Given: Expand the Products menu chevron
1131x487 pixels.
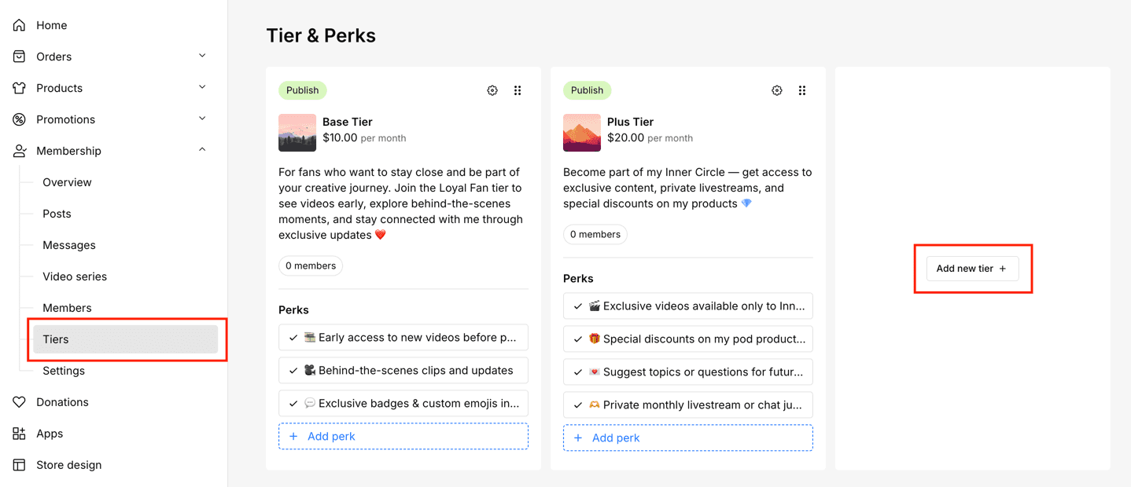Looking at the screenshot, I should (x=202, y=87).
